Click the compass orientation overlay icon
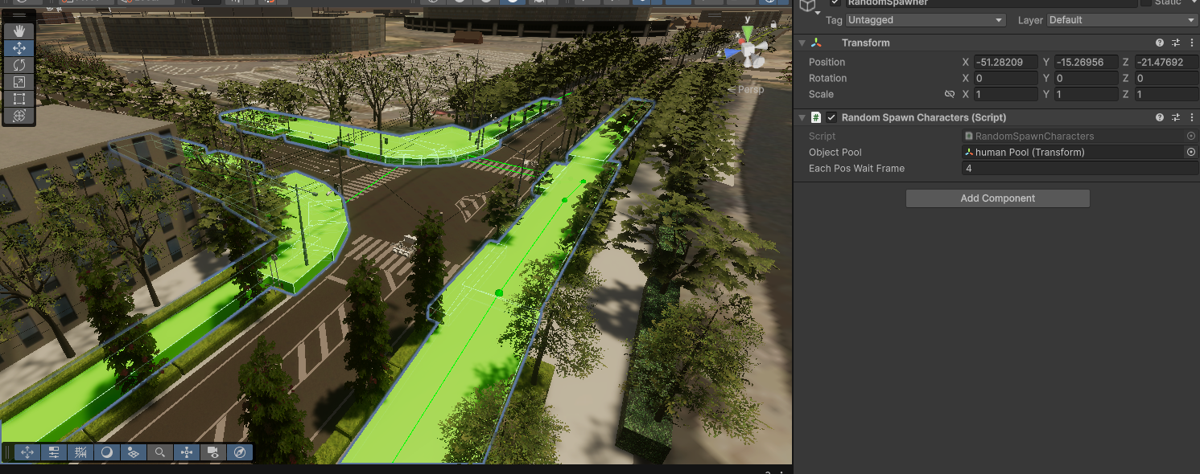Image resolution: width=1200 pixels, height=474 pixels. pos(240,453)
